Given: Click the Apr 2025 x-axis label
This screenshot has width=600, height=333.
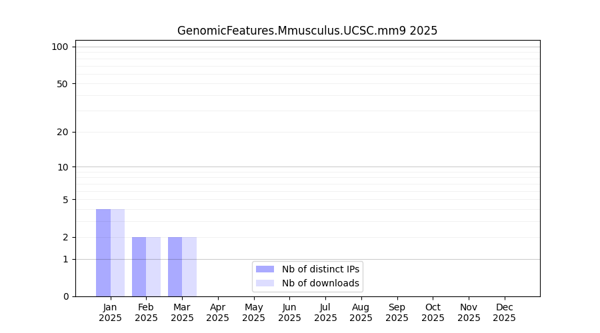Looking at the screenshot, I should click(218, 312).
